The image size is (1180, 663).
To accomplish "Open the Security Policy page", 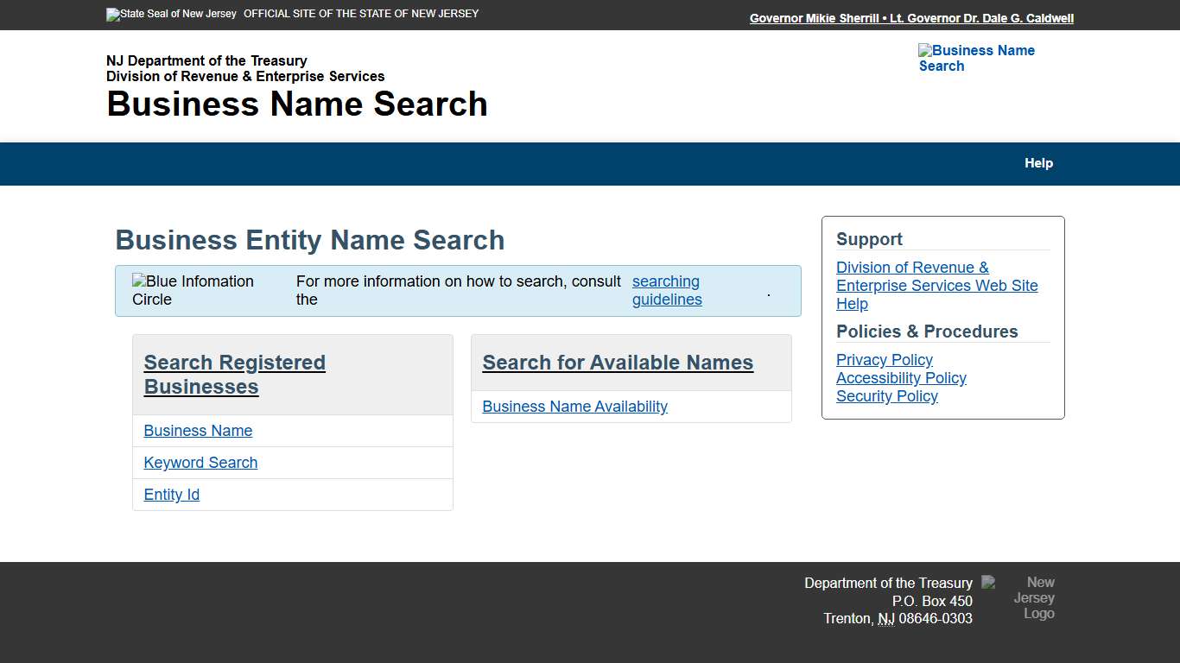I will click(x=887, y=395).
